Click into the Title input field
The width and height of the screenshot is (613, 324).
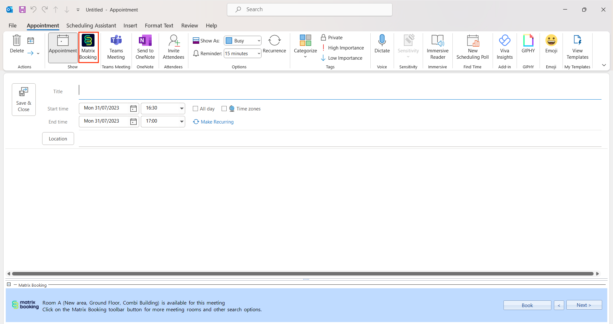[338, 91]
